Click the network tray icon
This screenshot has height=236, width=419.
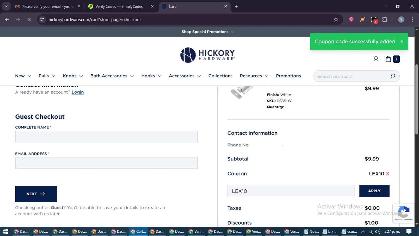tap(371, 232)
